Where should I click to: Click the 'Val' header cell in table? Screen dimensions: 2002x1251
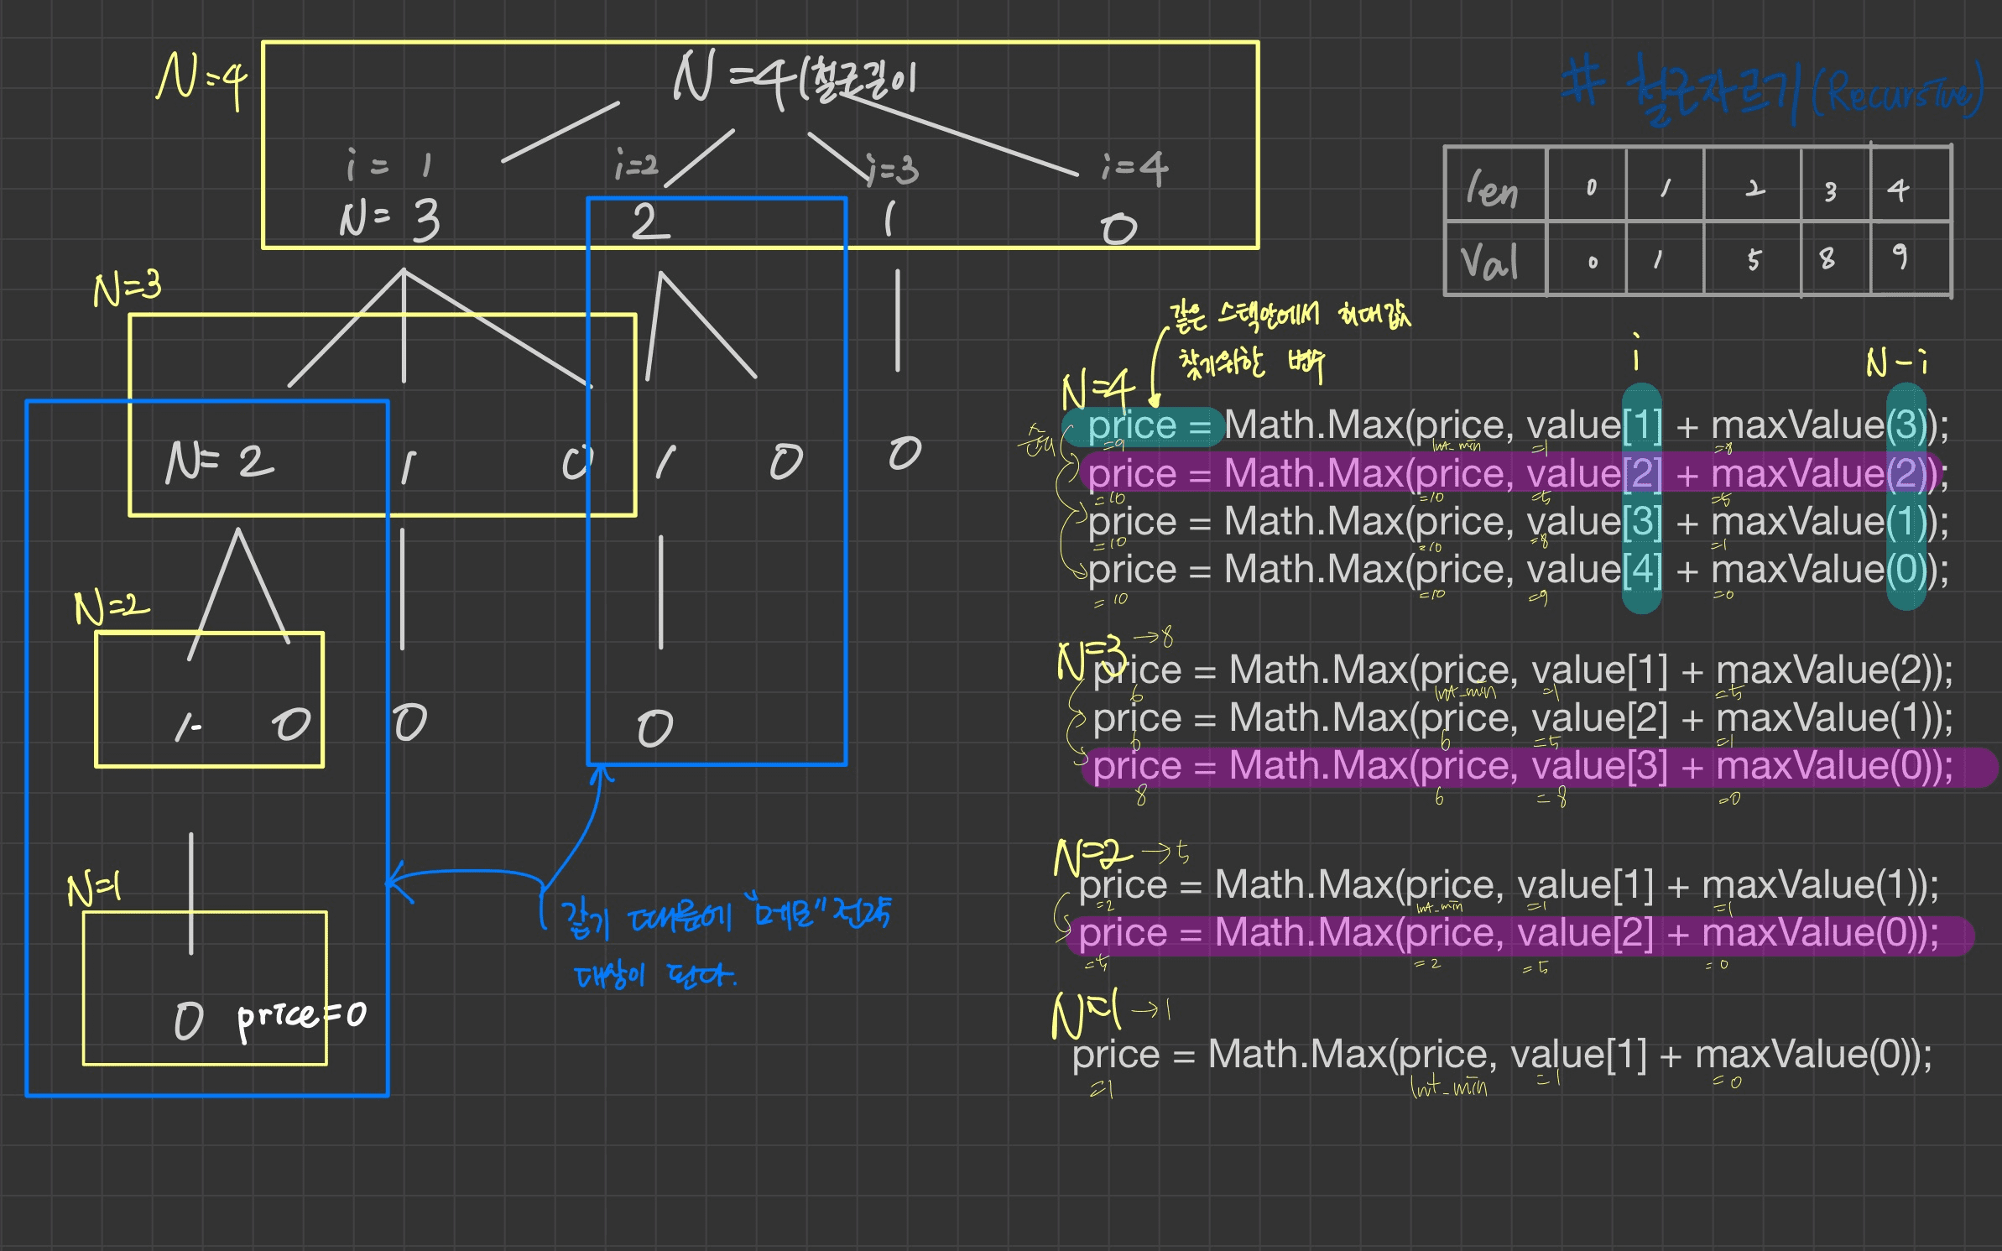point(1490,262)
